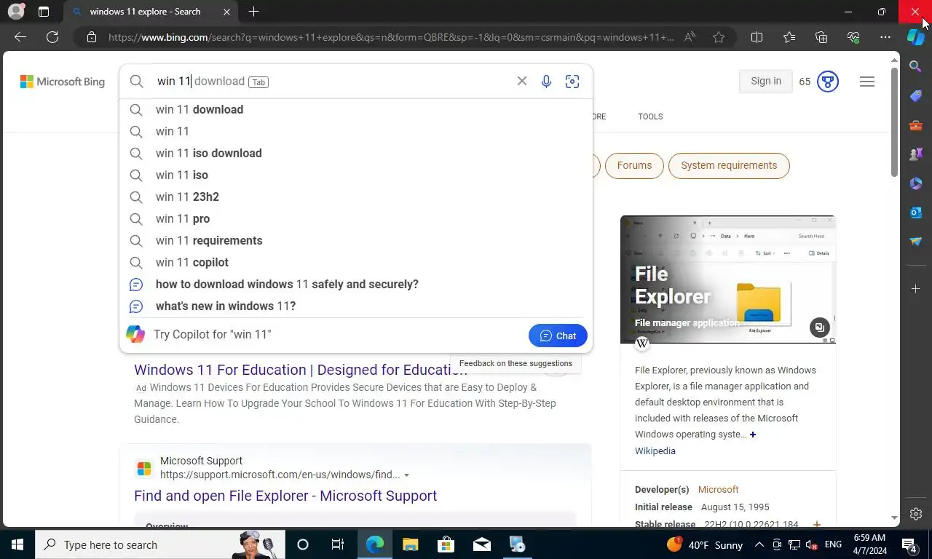
Task: Select suggestion 'win 11 iso'
Action: (x=355, y=175)
